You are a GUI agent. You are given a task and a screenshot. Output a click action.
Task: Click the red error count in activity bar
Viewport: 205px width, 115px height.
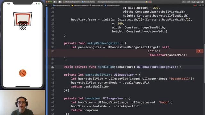150,2
